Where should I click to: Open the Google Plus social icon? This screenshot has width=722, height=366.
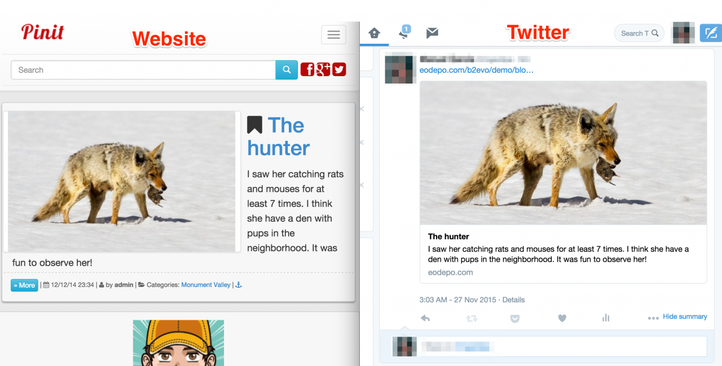point(323,69)
